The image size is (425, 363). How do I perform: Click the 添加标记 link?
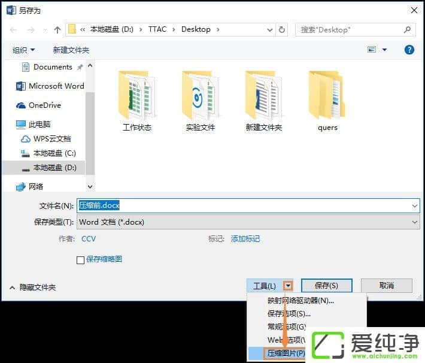245,239
